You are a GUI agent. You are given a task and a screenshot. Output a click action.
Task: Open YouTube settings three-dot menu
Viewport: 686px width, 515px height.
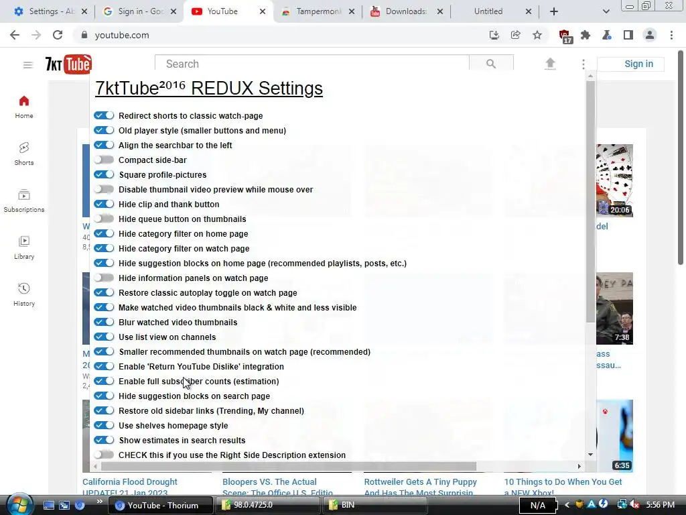coord(584,64)
